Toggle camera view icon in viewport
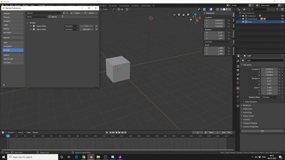285x160 pixels. click(179, 15)
